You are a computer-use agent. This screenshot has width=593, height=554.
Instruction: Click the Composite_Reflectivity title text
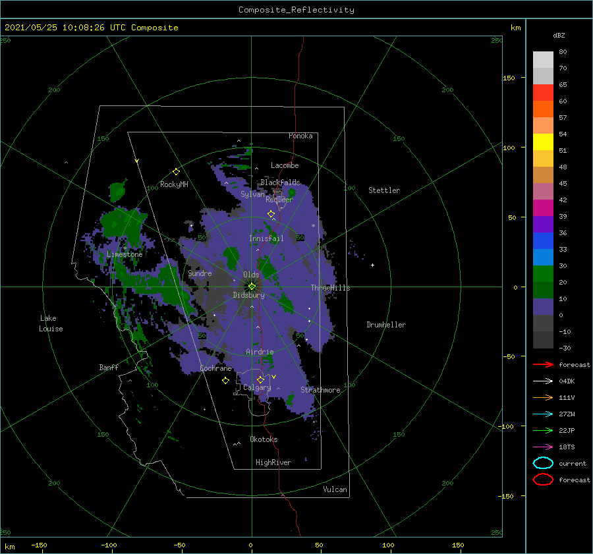[296, 10]
